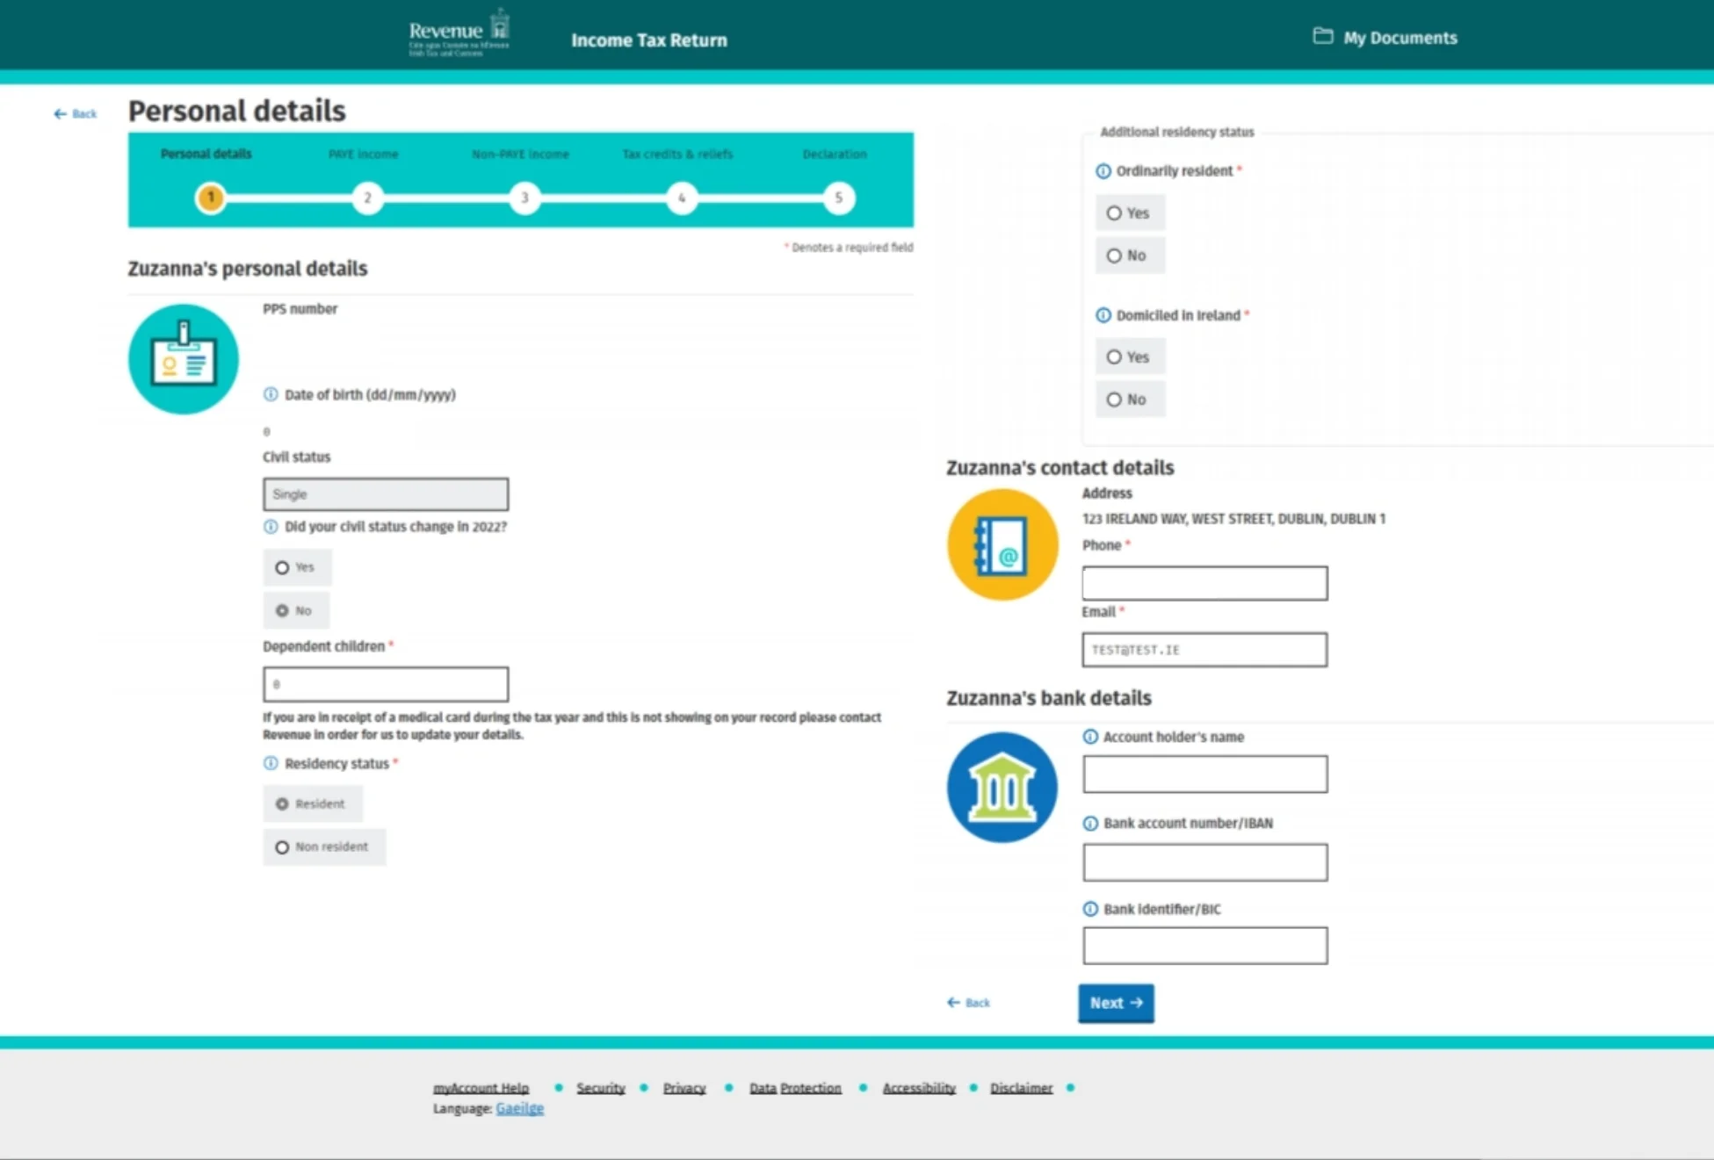Go to step 2 PAYE income

tap(367, 198)
